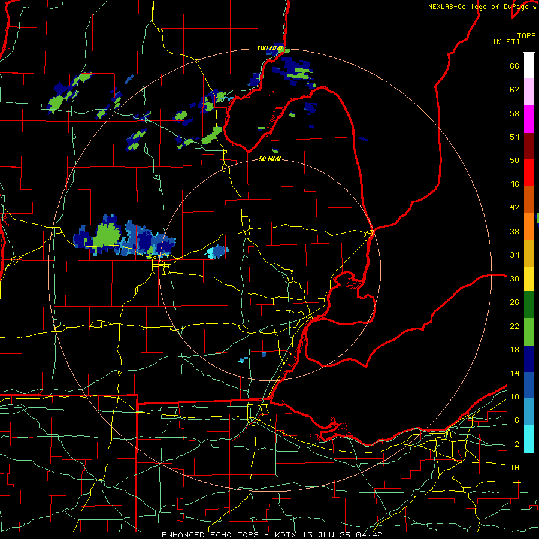
Task: Pick the cyan color scale swatch
Action: click(x=529, y=439)
